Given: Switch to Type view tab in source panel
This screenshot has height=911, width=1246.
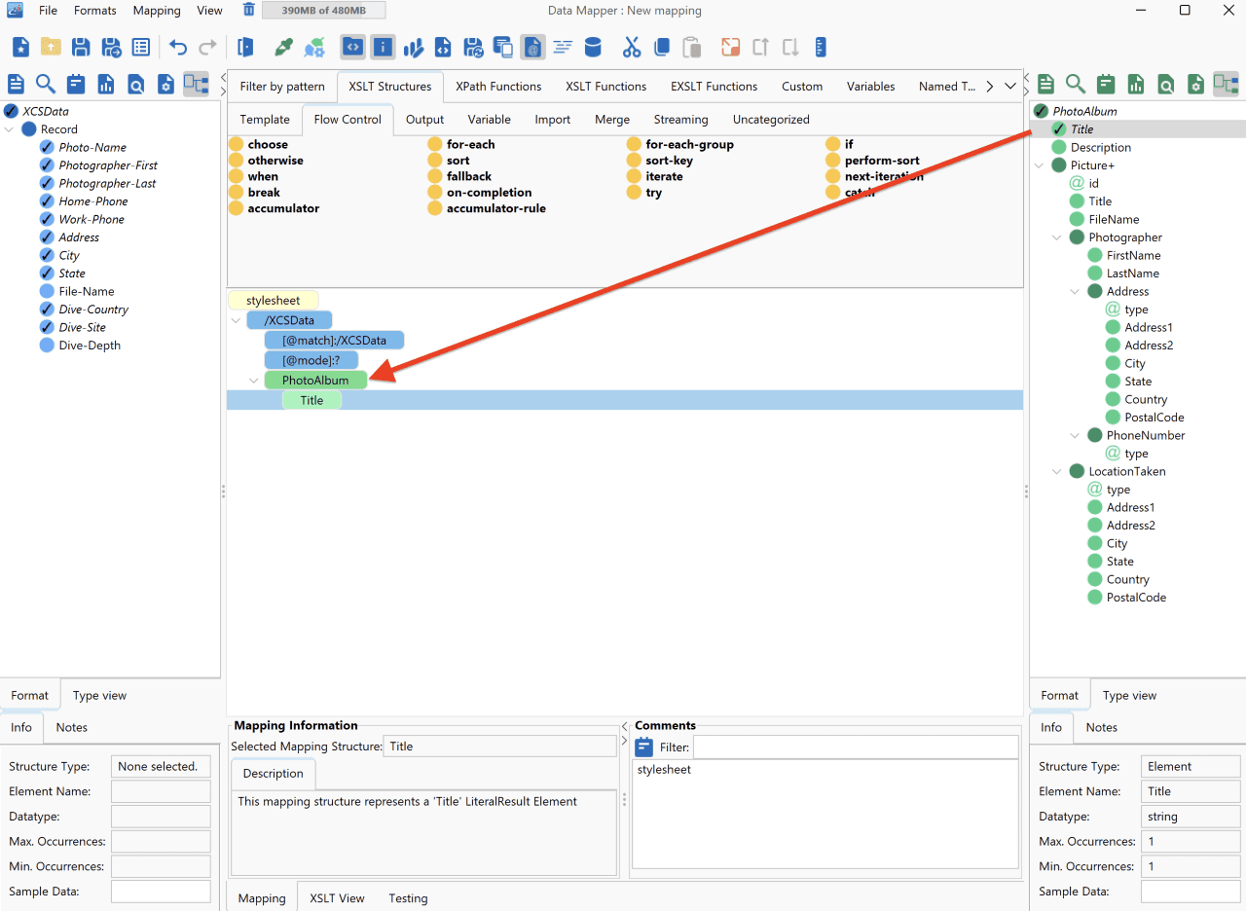Looking at the screenshot, I should tap(99, 695).
